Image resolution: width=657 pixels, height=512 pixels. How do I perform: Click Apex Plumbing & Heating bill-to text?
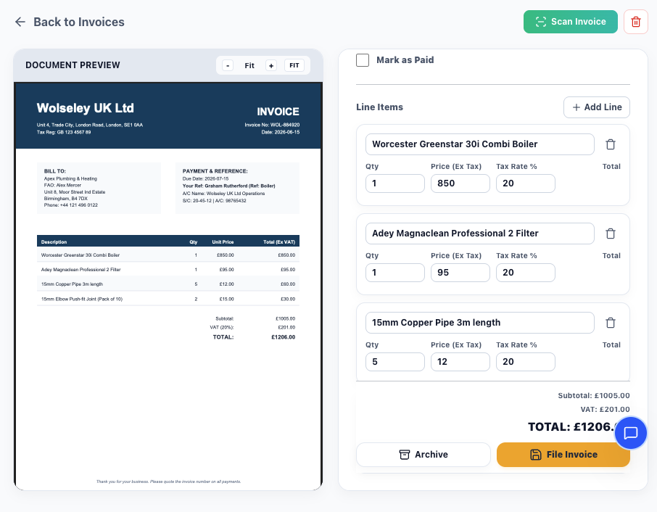pos(70,178)
